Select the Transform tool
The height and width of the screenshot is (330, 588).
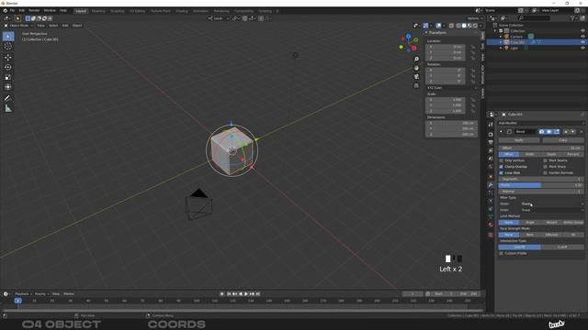8,87
